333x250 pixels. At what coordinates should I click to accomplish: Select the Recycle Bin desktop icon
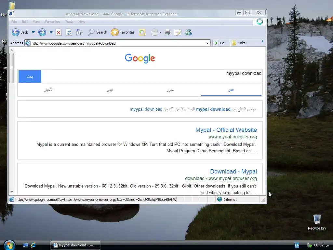[317, 222]
